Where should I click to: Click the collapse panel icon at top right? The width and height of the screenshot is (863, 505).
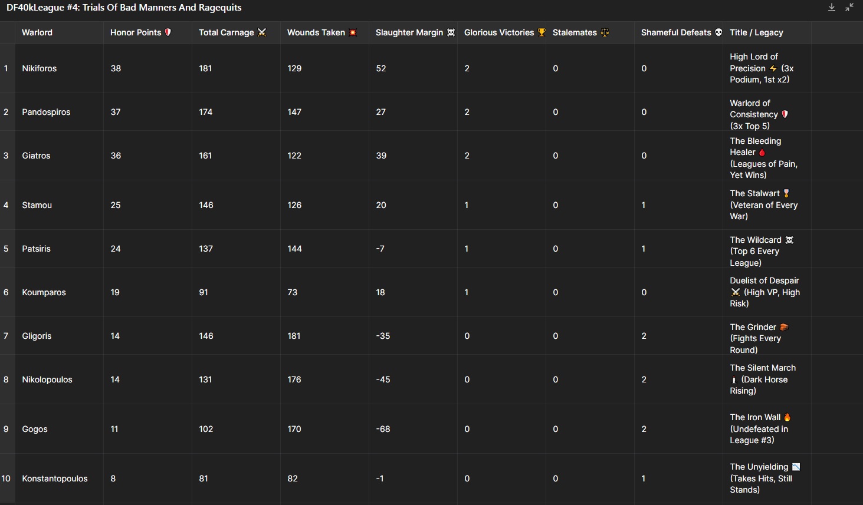pyautogui.click(x=849, y=8)
